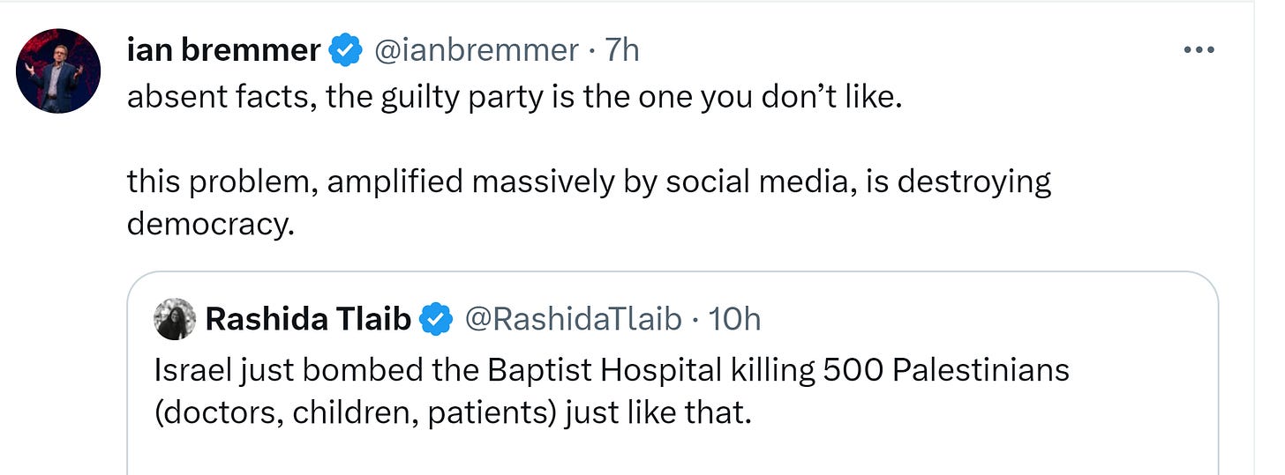Click the line "Israel just bombed the Baptist Hospital"
Screen dimensions: 1285x475
[611, 370]
